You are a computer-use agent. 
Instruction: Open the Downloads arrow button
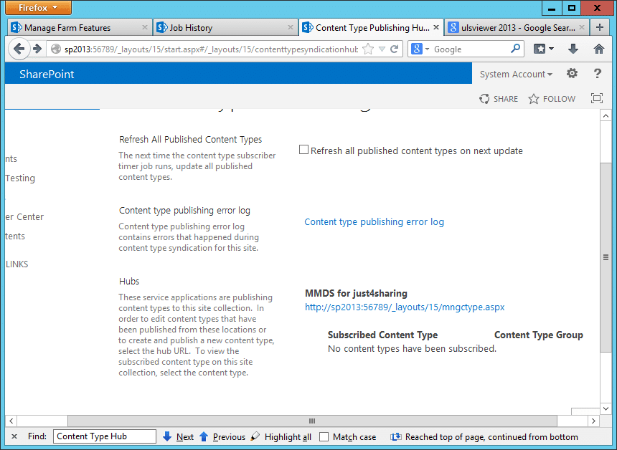click(573, 49)
